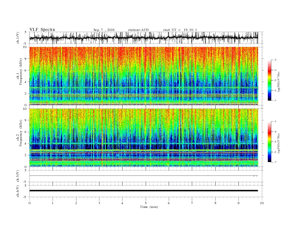
Task: Click the ch.2 spectrogram color bar
Action: pyautogui.click(x=269, y=142)
